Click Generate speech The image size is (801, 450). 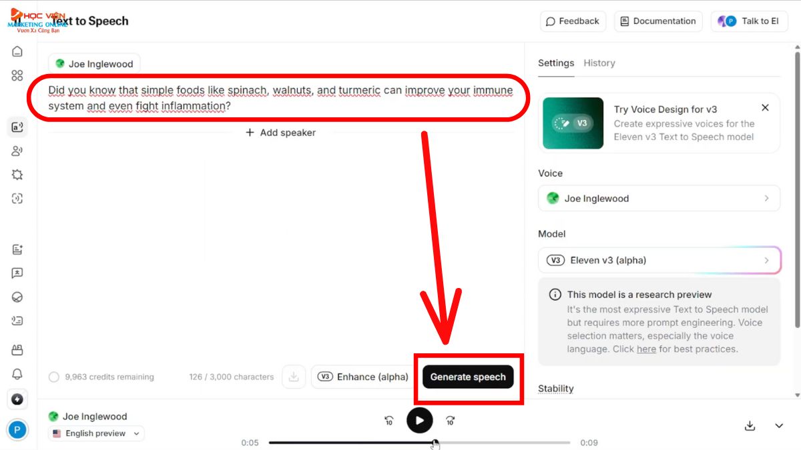tap(468, 377)
